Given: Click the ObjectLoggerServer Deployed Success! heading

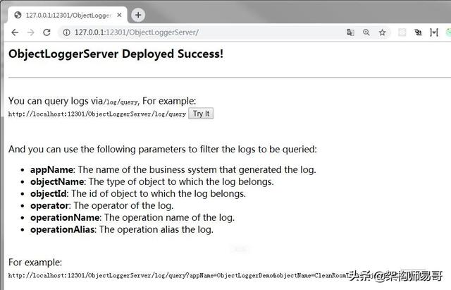Looking at the screenshot, I should pyautogui.click(x=116, y=54).
